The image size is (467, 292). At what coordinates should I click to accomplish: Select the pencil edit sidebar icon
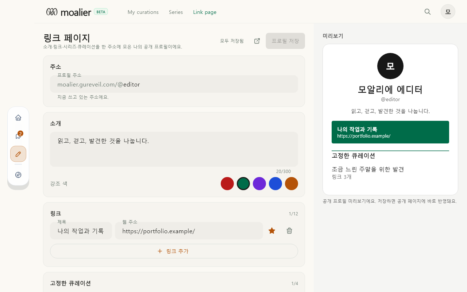click(x=18, y=154)
